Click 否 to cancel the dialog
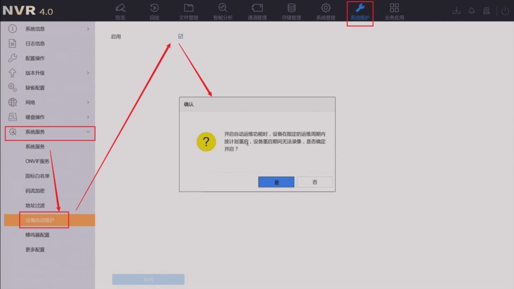The height and width of the screenshot is (289, 514). coord(315,182)
